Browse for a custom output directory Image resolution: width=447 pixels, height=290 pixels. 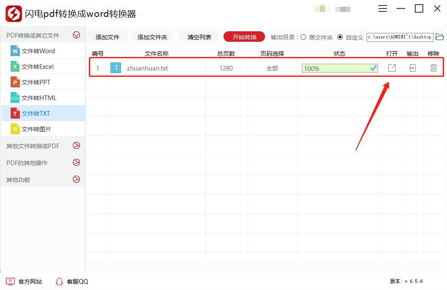tap(440, 37)
